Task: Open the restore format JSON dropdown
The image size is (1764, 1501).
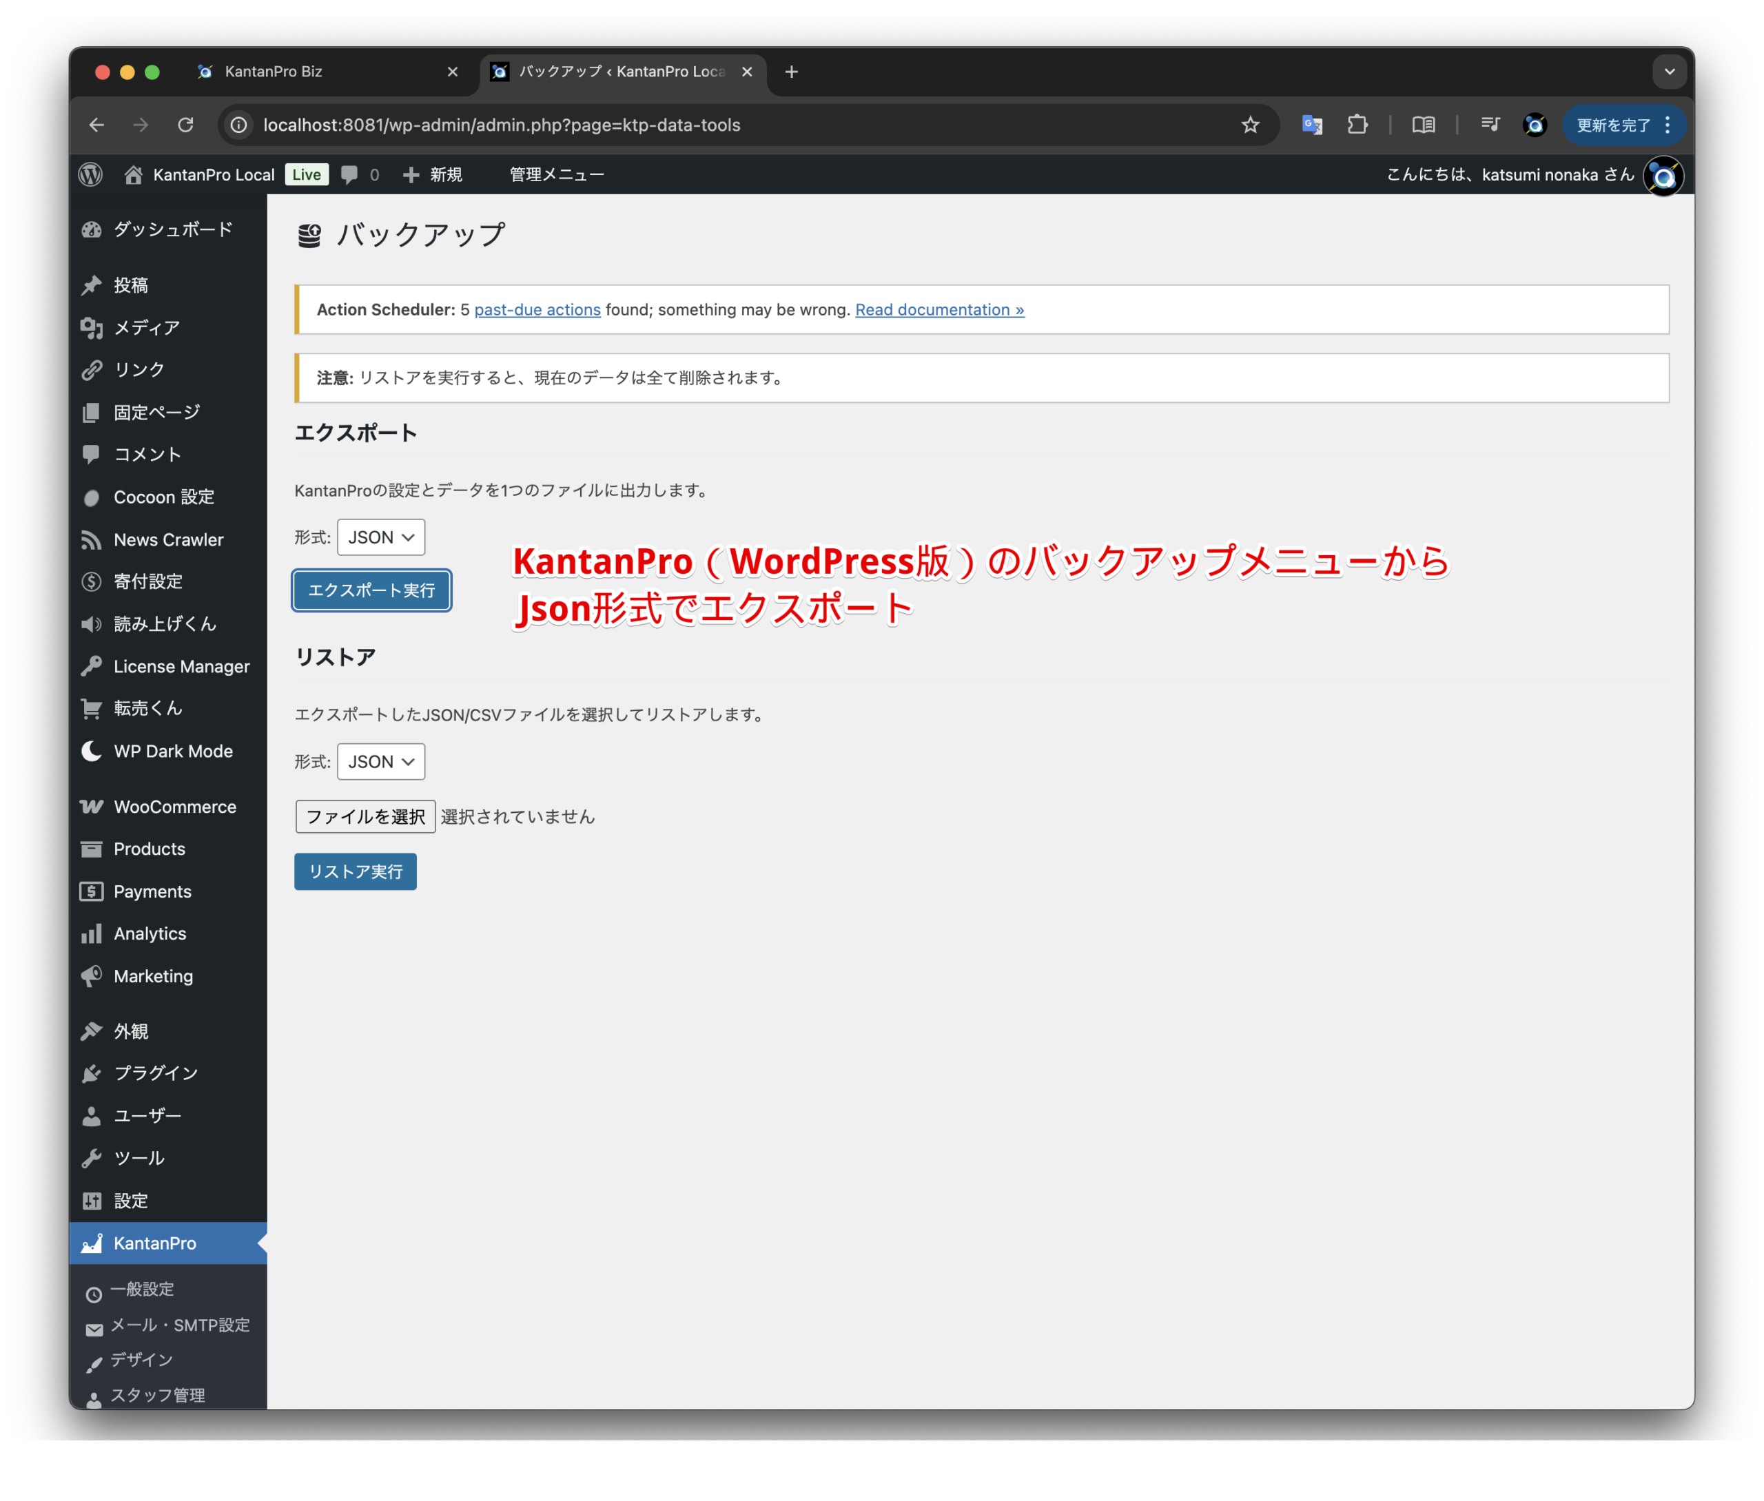Action: pyautogui.click(x=380, y=762)
